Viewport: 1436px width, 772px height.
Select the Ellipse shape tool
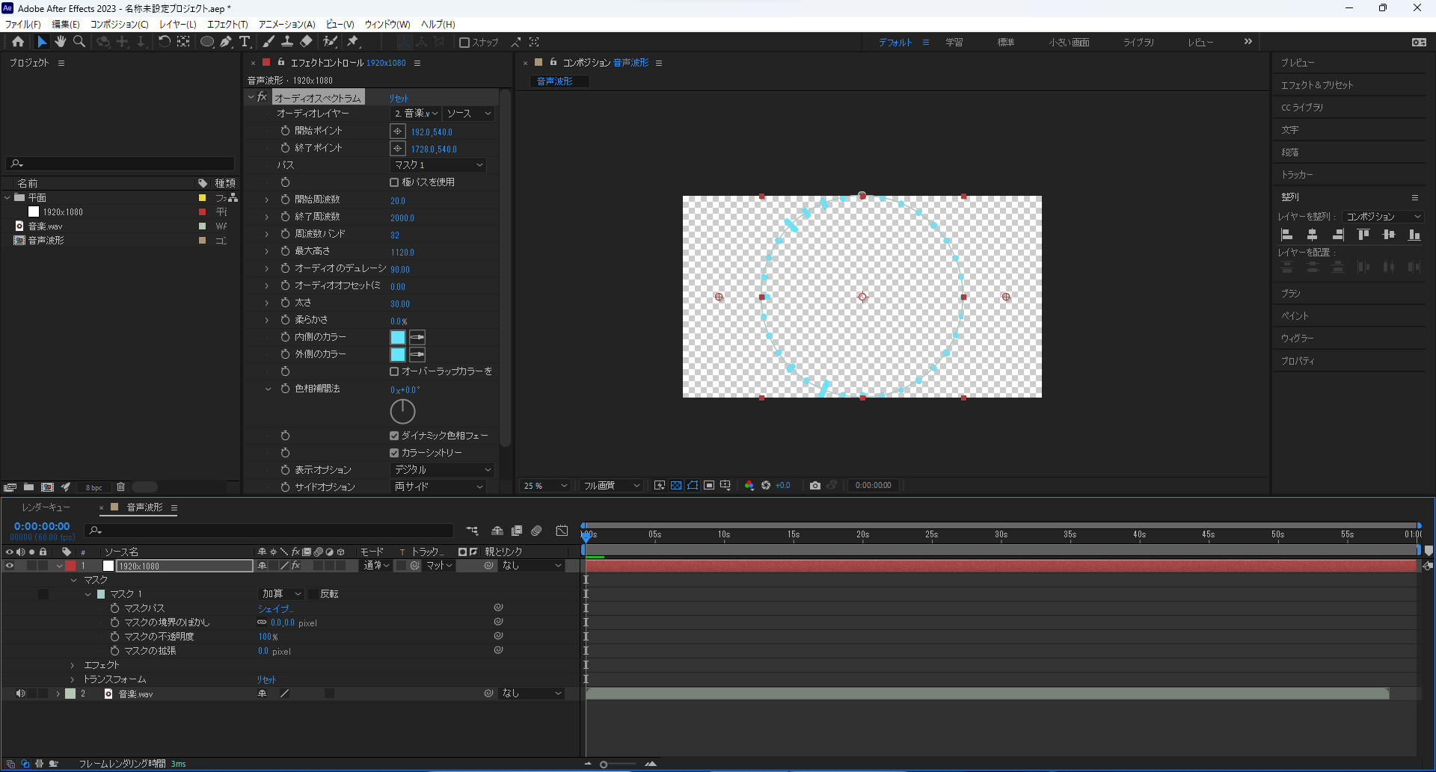click(206, 42)
